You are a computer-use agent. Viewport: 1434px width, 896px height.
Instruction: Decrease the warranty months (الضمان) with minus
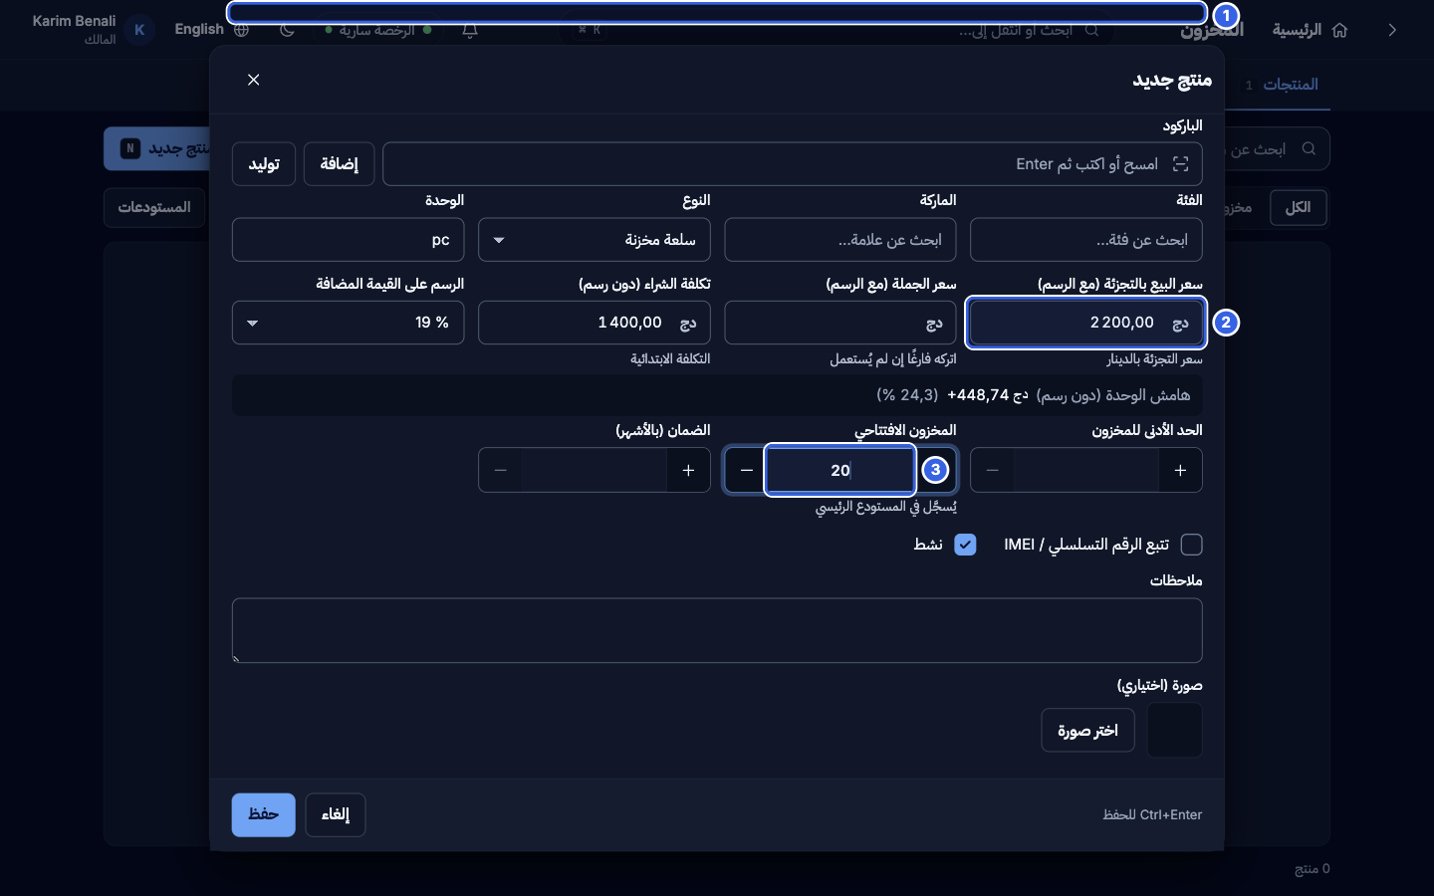point(501,470)
